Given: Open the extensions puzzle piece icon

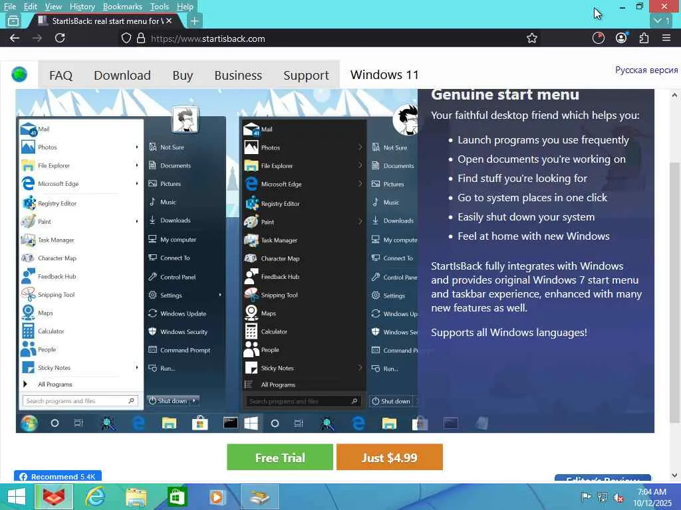Looking at the screenshot, I should pos(644,38).
